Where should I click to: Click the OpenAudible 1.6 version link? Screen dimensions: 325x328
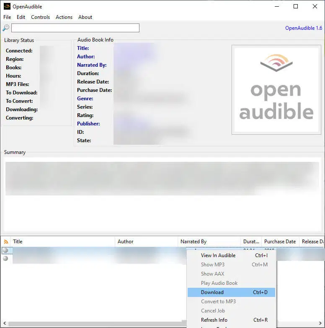pyautogui.click(x=304, y=28)
